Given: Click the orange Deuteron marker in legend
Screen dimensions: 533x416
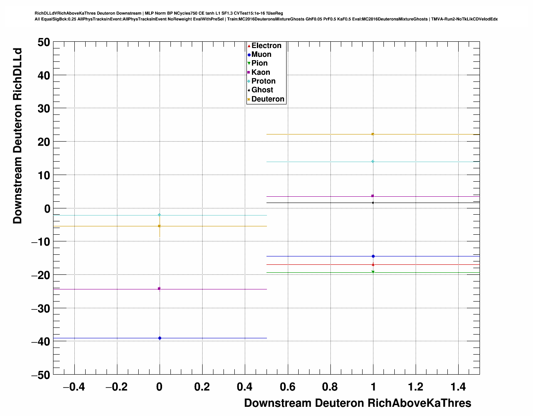Looking at the screenshot, I should point(249,99).
